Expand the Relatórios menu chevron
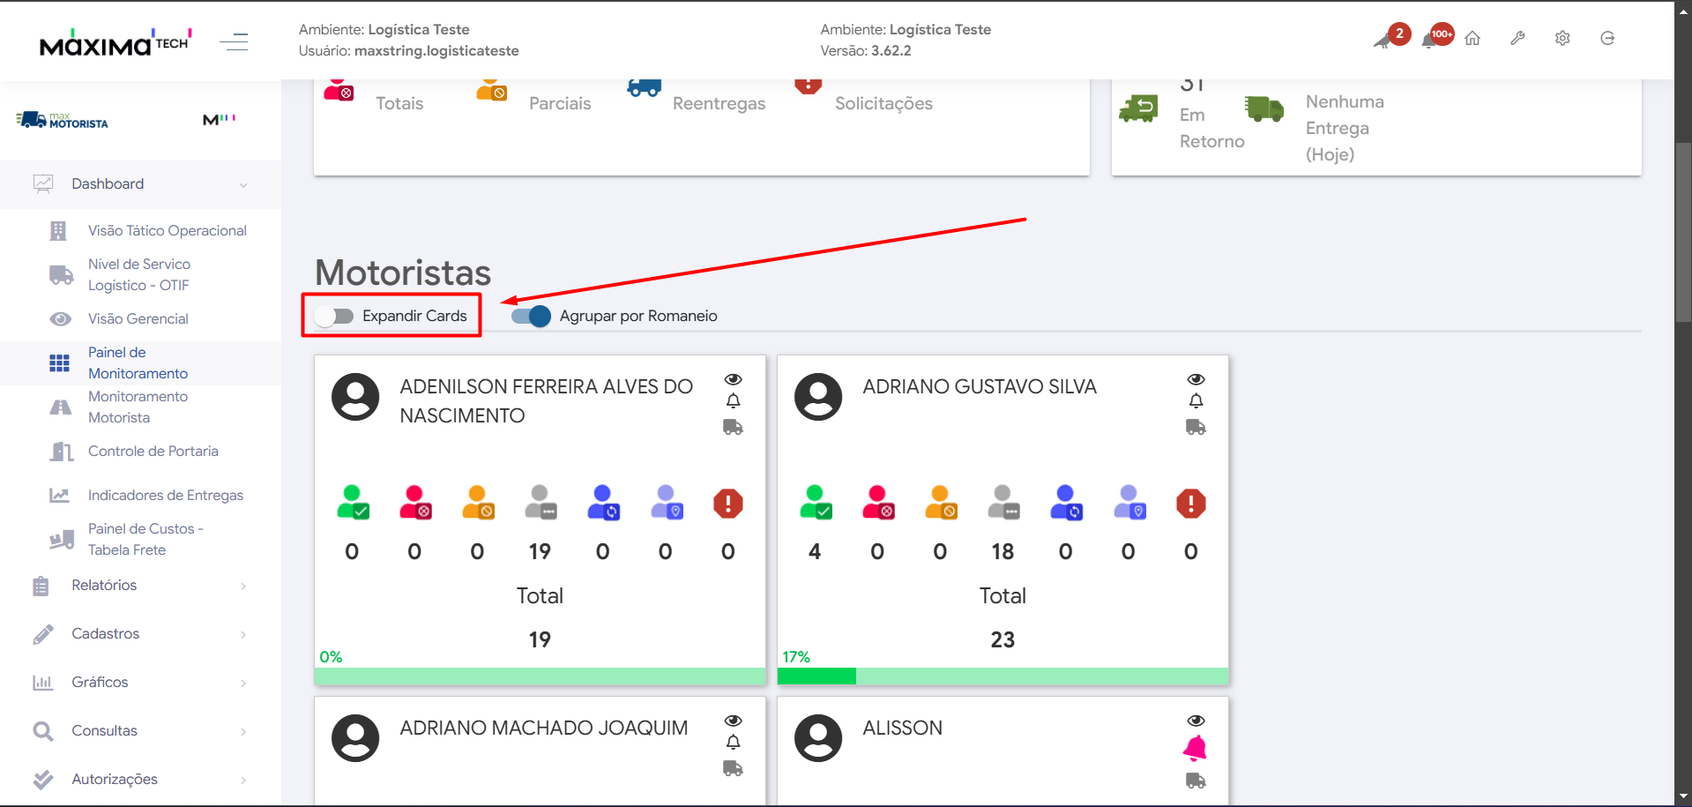Image resolution: width=1692 pixels, height=807 pixels. (243, 587)
